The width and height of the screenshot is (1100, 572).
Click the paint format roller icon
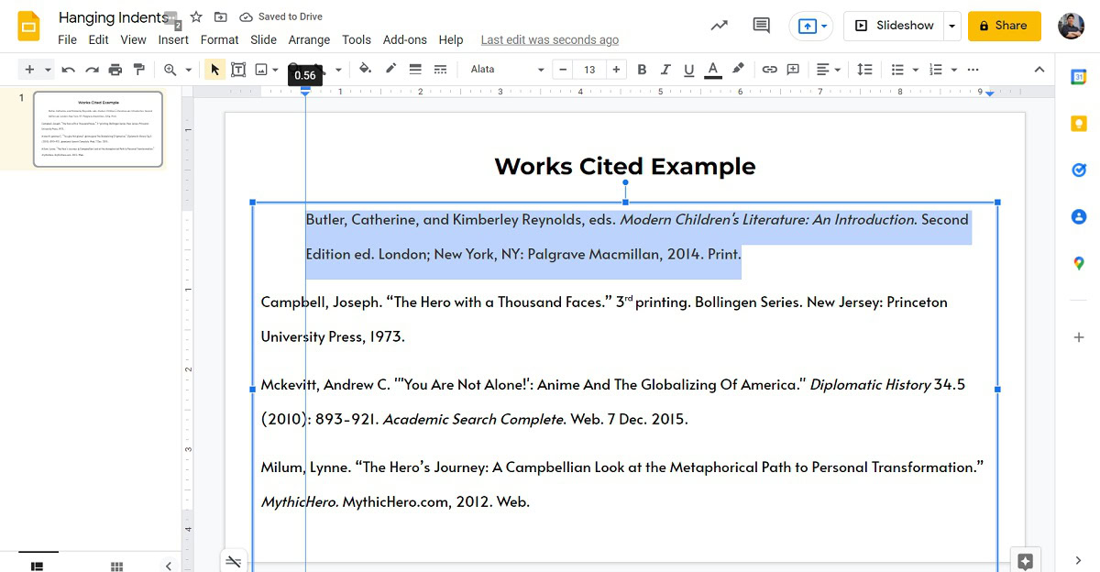point(139,70)
